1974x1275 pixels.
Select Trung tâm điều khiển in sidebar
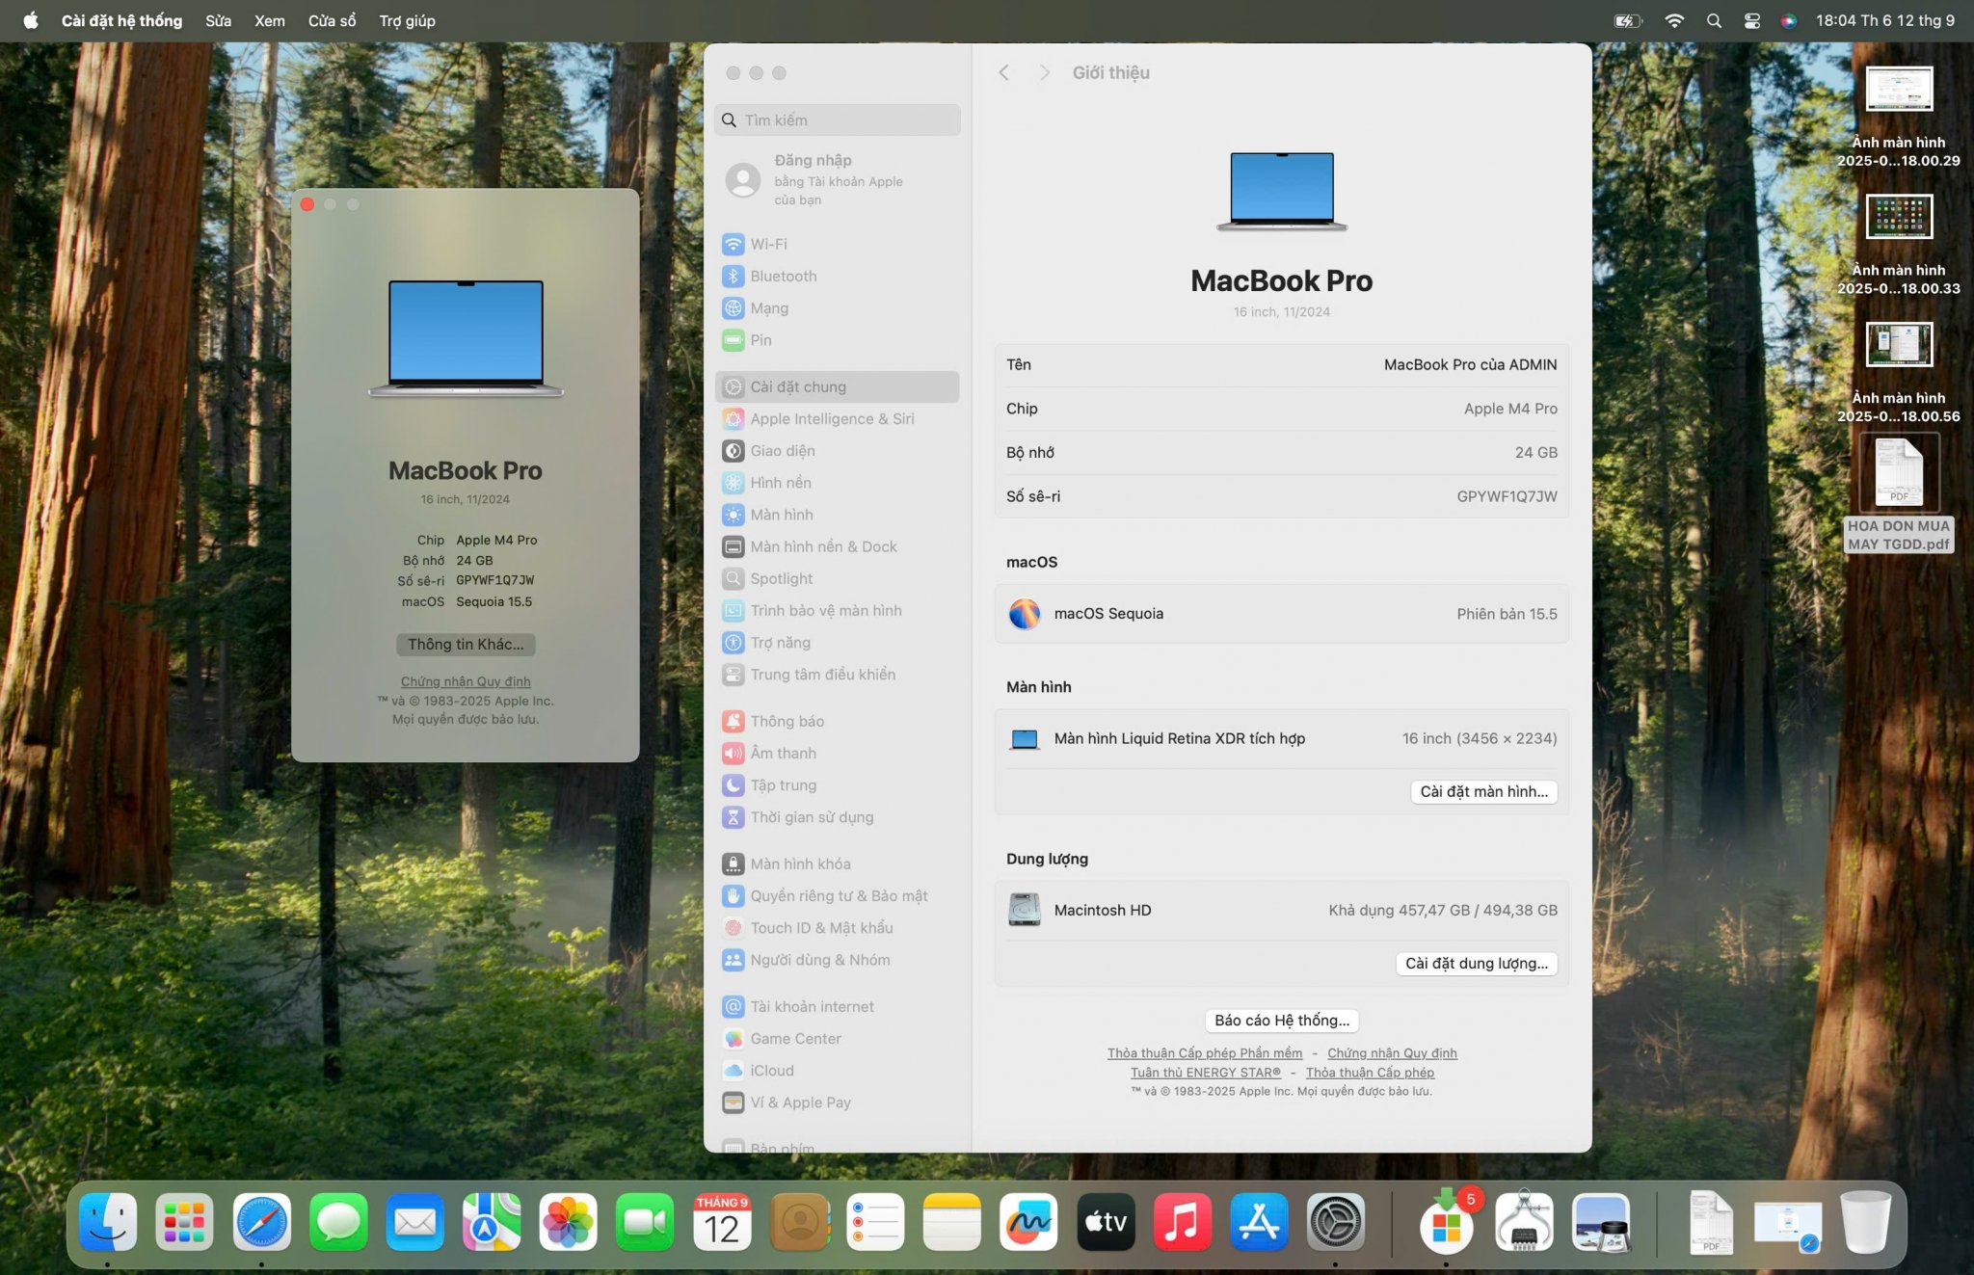822,675
